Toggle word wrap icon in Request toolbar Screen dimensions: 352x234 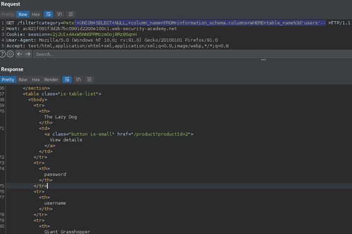49,15
